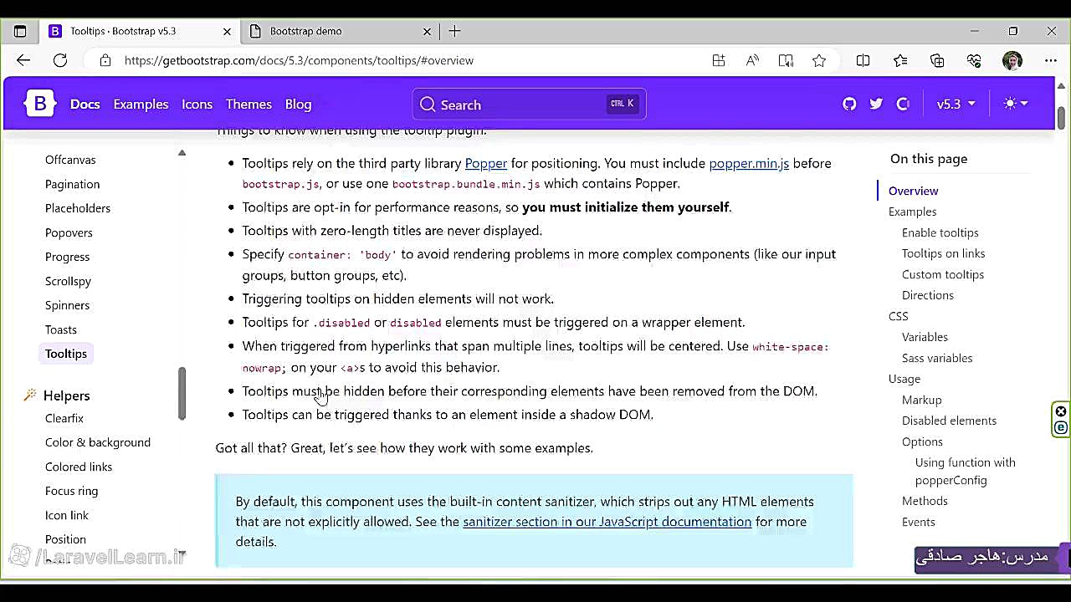Open Docs in navbar
The width and height of the screenshot is (1071, 602).
pos(85,104)
